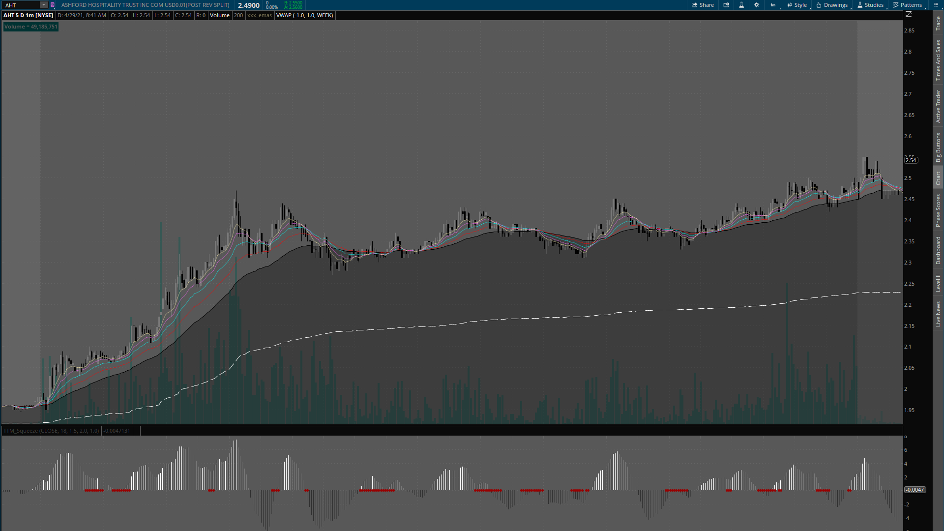This screenshot has height=531, width=944.
Task: Open the chart alert icon
Action: pos(726,5)
